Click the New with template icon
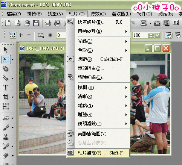This screenshot has height=165, width=182. pyautogui.click(x=17, y=23)
